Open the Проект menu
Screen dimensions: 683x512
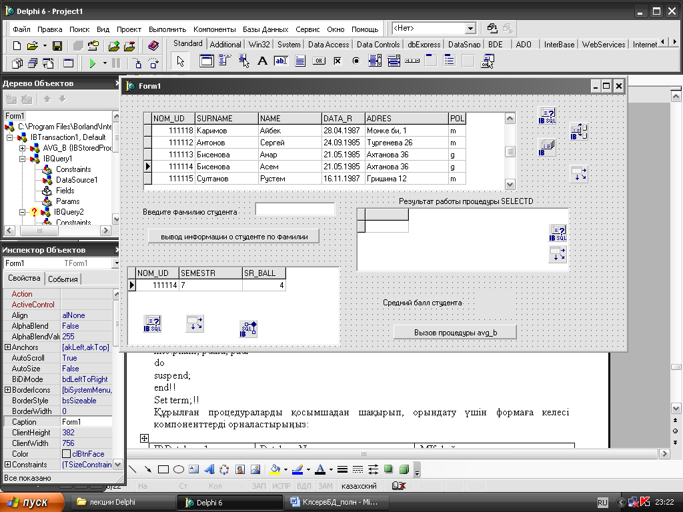click(129, 29)
